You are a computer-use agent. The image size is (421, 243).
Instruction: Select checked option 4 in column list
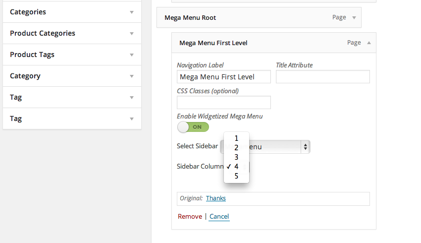(x=236, y=167)
